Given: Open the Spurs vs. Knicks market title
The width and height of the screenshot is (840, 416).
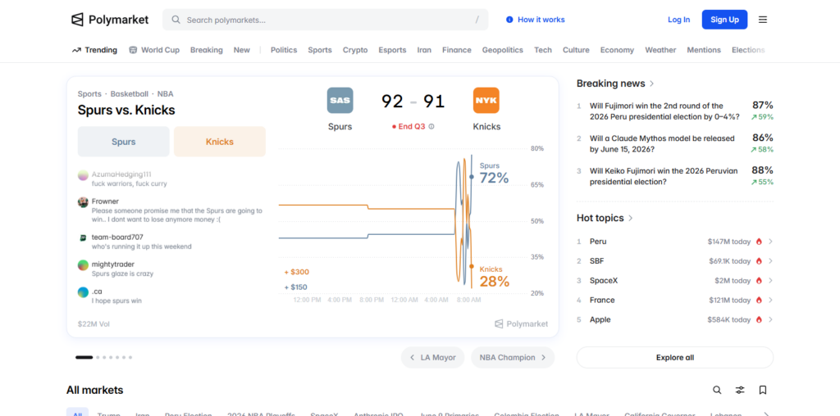Looking at the screenshot, I should pyautogui.click(x=126, y=111).
